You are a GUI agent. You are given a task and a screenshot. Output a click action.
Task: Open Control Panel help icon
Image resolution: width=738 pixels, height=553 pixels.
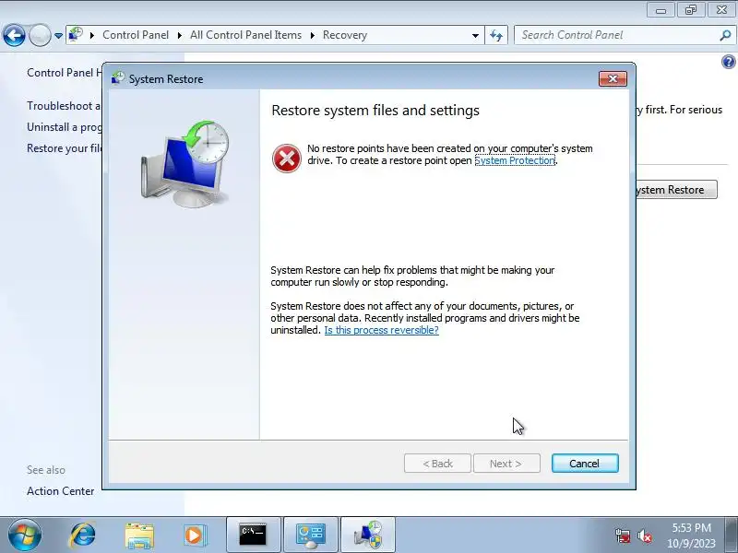[729, 62]
